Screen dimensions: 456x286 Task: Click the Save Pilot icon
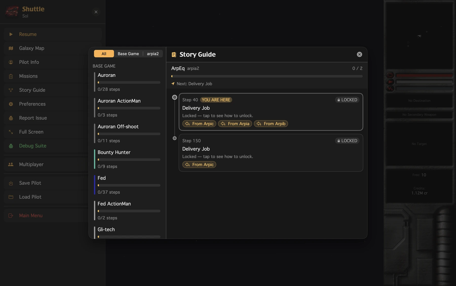(11, 183)
